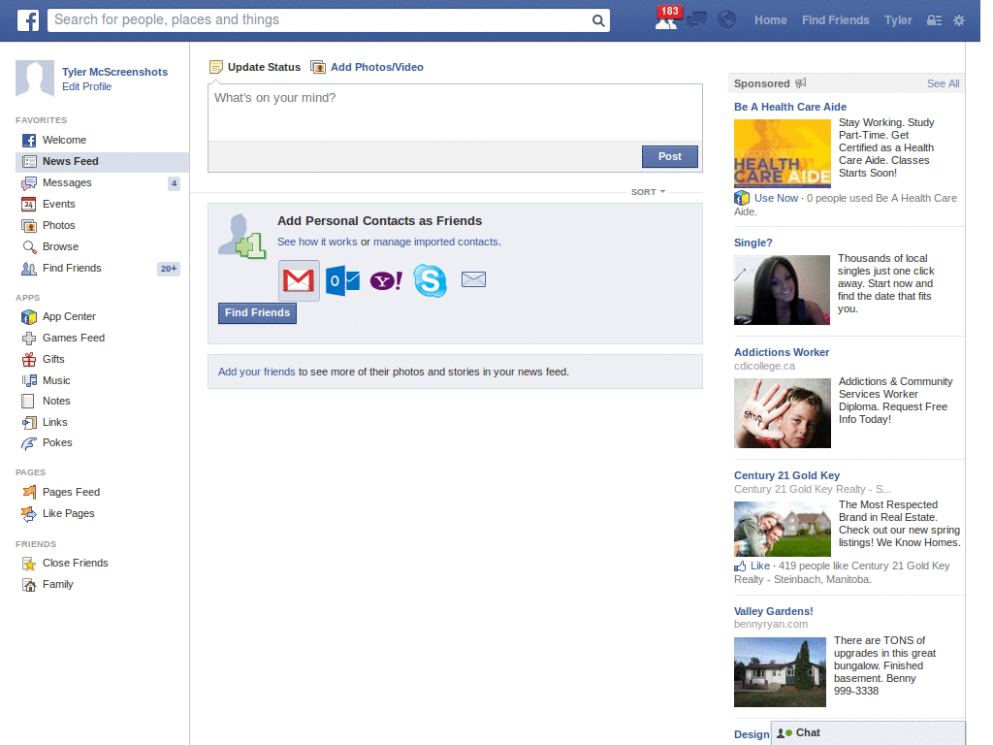Open the SORT dropdown
Image resolution: width=993 pixels, height=745 pixels.
(648, 192)
